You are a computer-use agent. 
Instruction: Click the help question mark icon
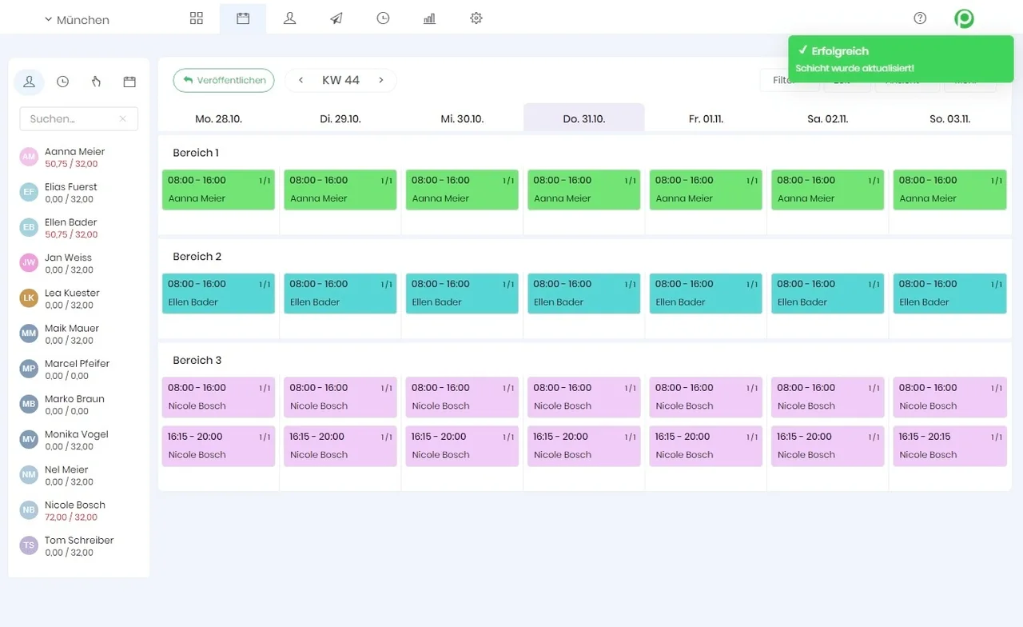(x=920, y=18)
